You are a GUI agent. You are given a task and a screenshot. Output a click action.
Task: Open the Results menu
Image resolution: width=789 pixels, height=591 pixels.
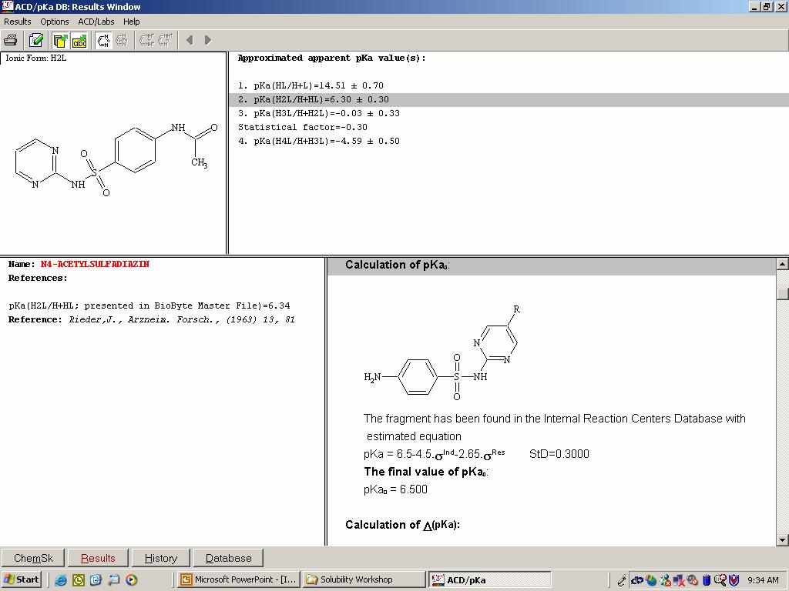(17, 22)
